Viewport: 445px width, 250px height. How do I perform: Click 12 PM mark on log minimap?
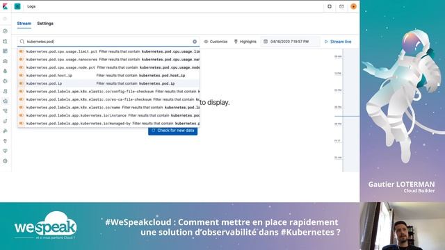tap(338, 74)
